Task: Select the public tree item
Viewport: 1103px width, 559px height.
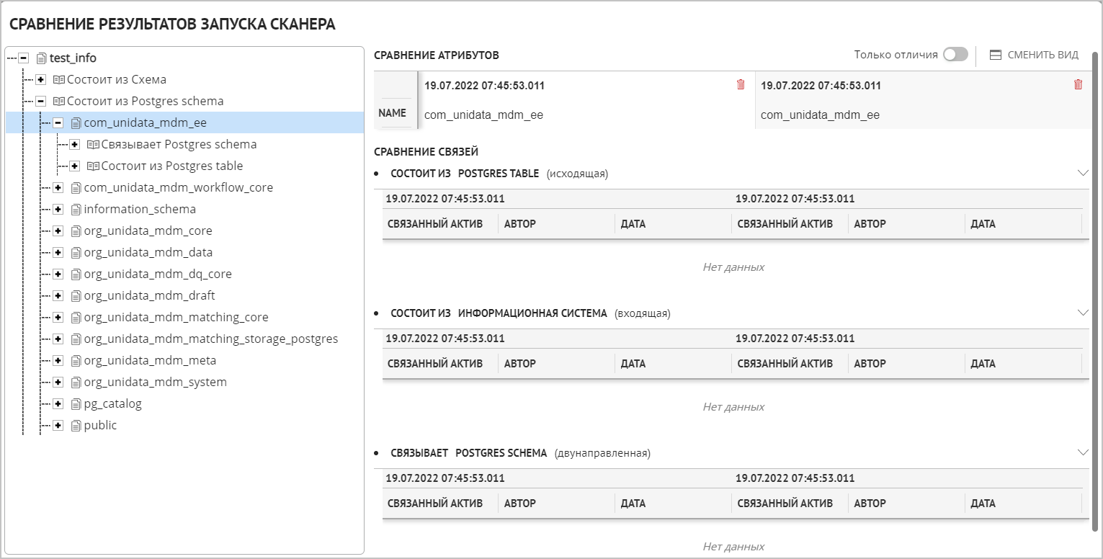Action: [100, 425]
